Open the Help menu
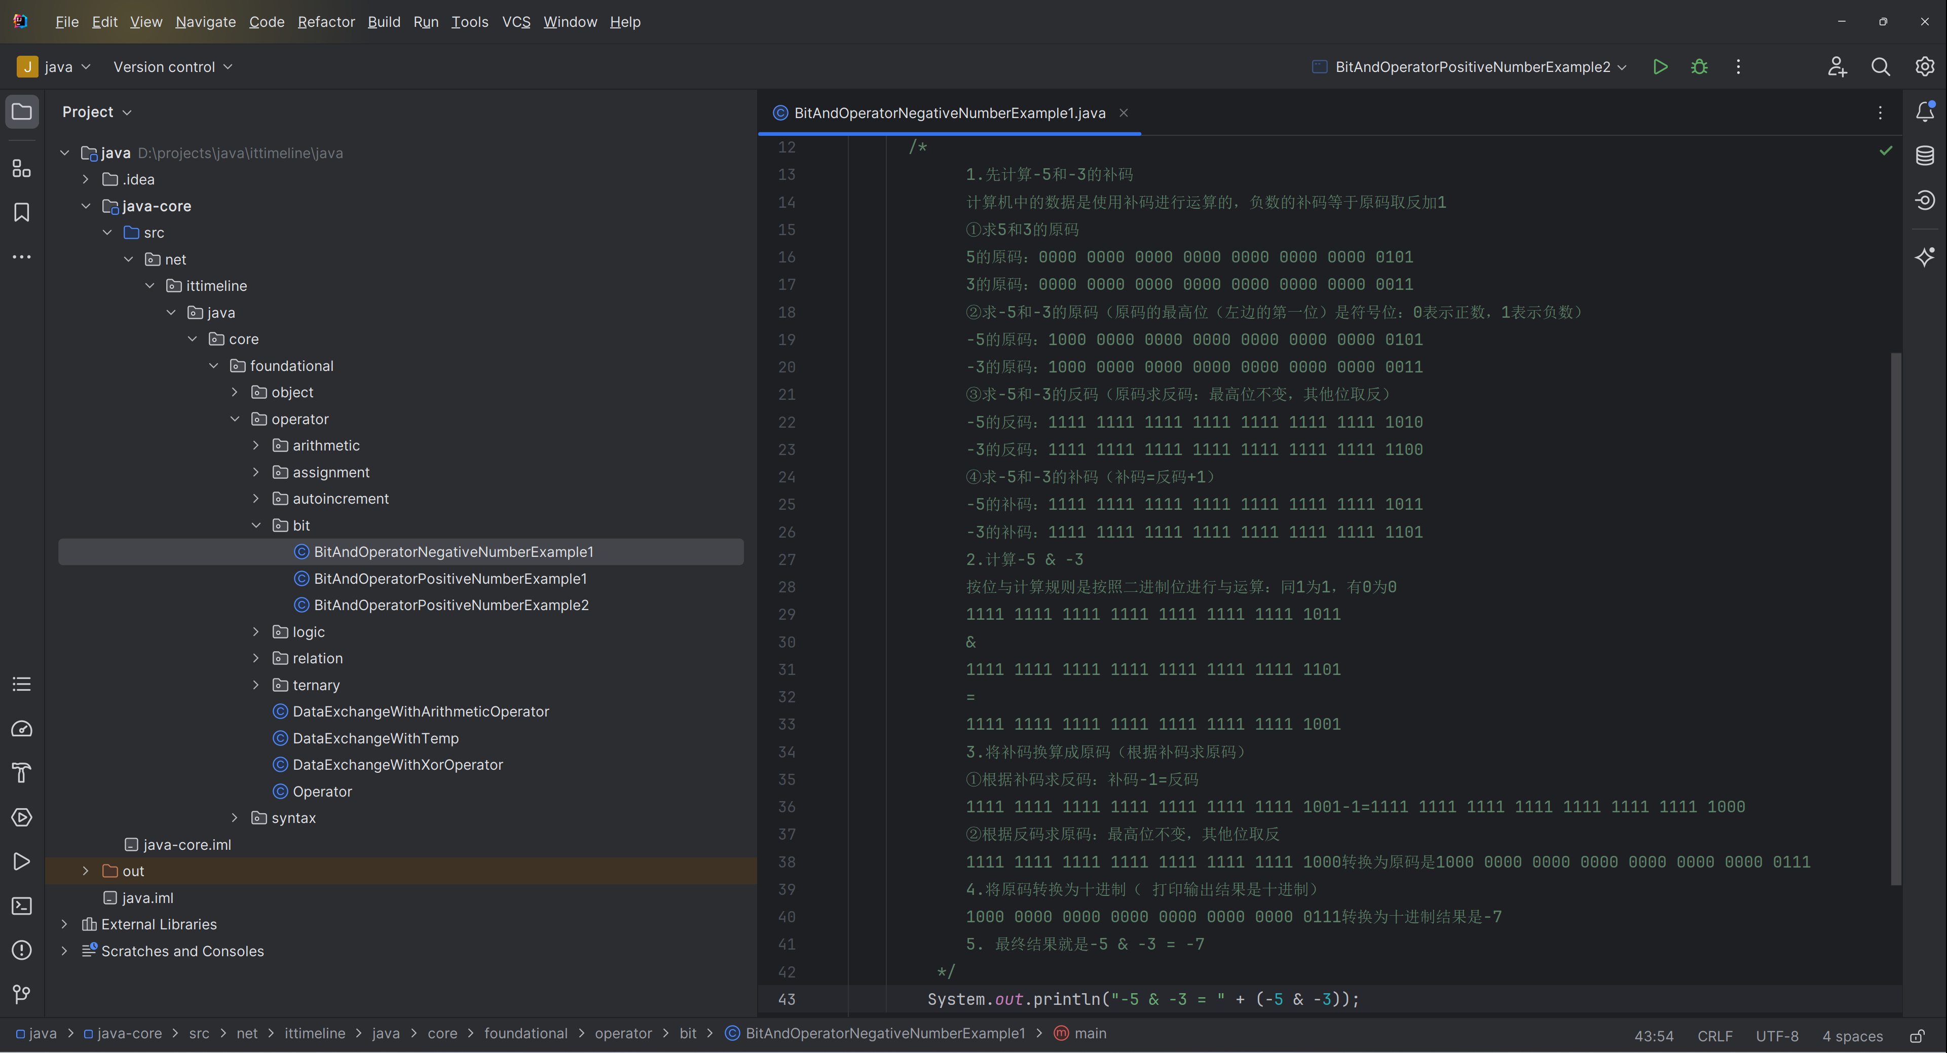 [625, 22]
